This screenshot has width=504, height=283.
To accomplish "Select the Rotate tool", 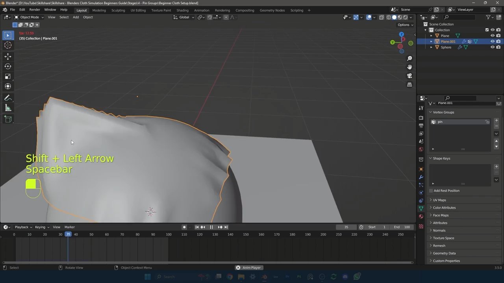I will [8, 66].
